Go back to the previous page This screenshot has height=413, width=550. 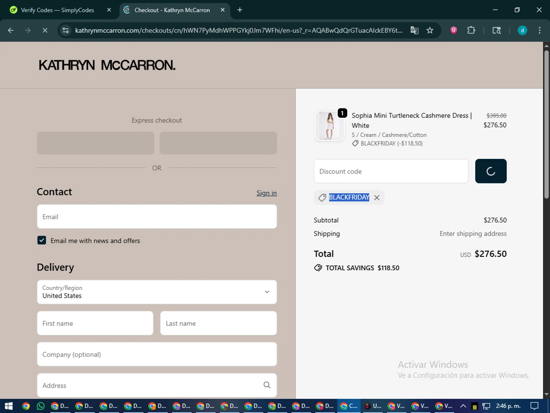[11, 30]
